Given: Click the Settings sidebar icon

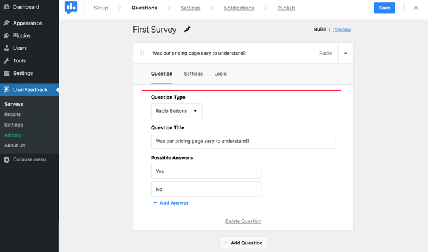Looking at the screenshot, I should [7, 73].
